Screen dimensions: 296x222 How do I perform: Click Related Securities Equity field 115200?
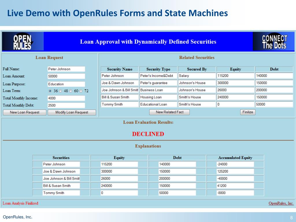tap(235, 76)
